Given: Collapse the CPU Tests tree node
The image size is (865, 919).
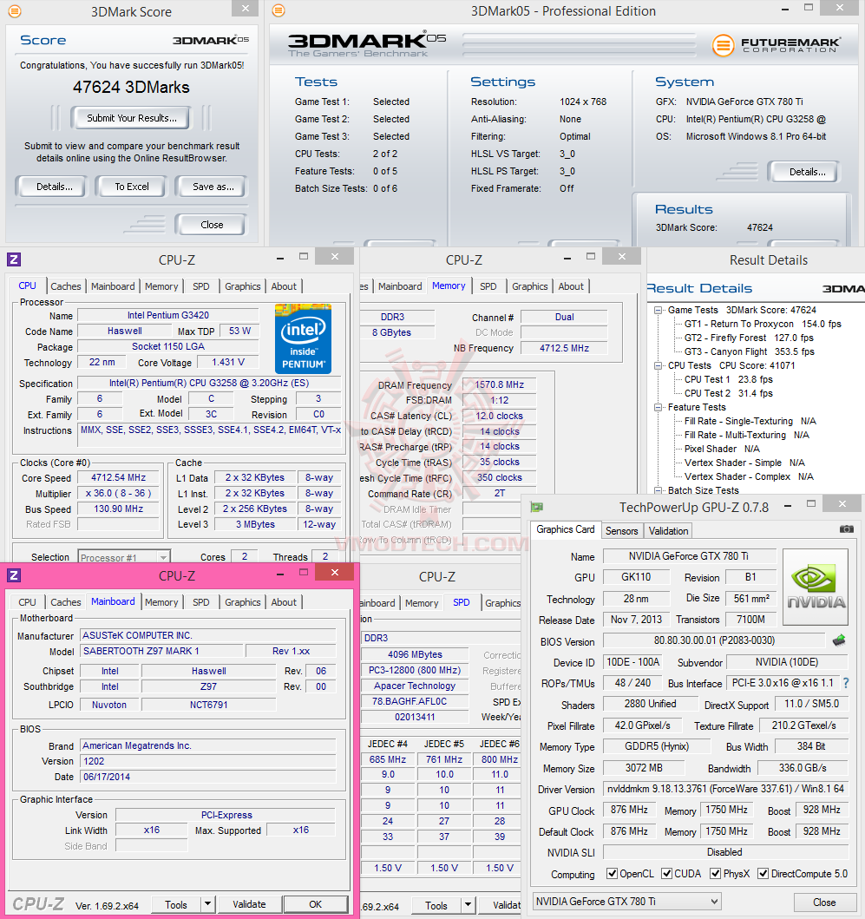Looking at the screenshot, I should click(x=659, y=365).
